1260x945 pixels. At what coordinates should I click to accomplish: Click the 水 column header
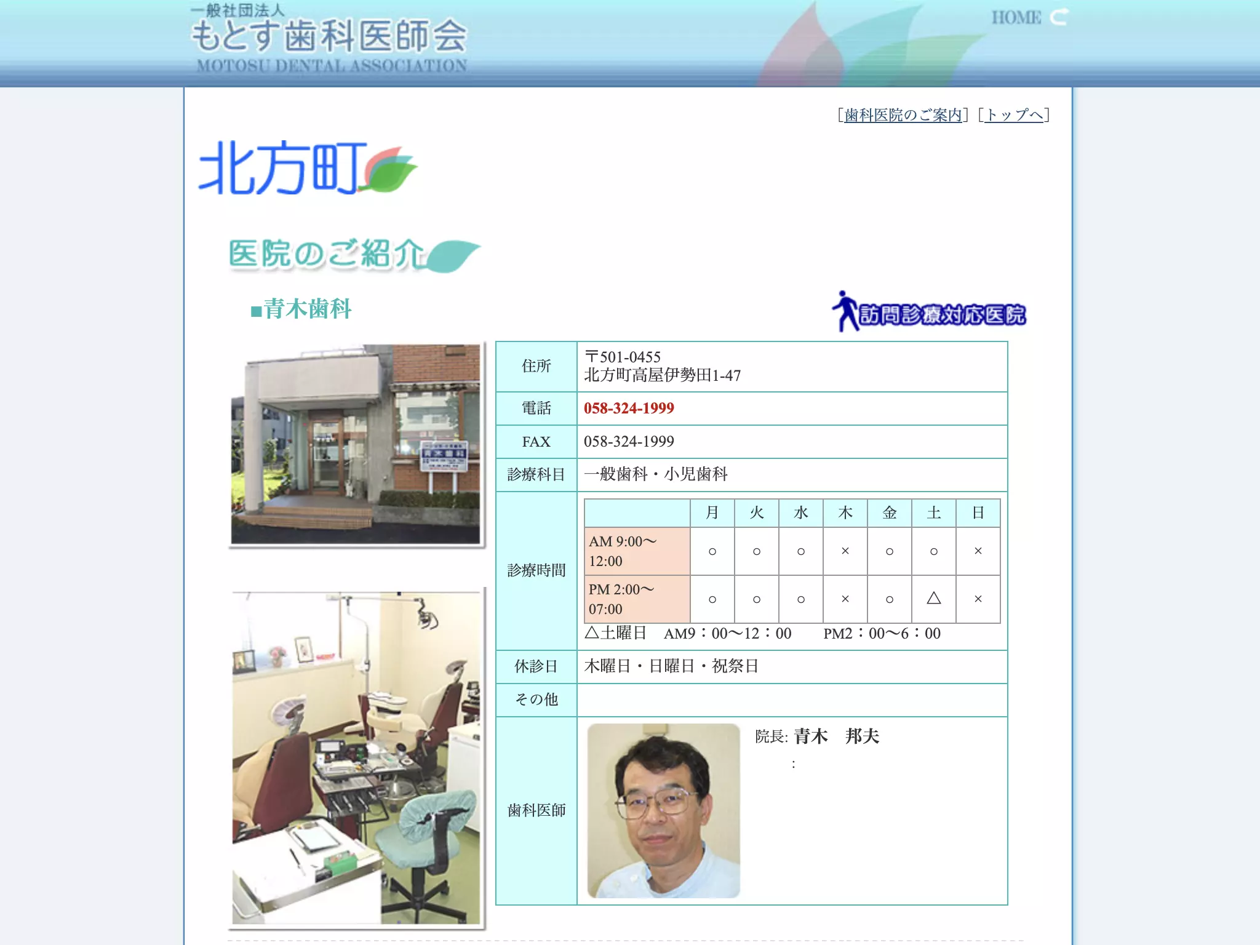[x=801, y=513]
